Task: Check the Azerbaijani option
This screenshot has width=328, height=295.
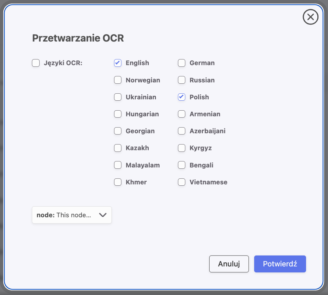Action: 182,131
